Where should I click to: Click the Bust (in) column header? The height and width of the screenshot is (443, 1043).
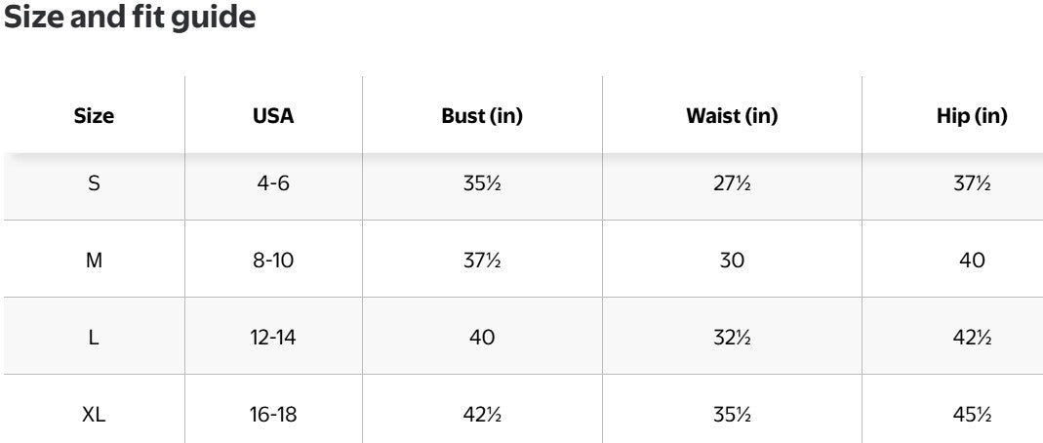point(482,116)
